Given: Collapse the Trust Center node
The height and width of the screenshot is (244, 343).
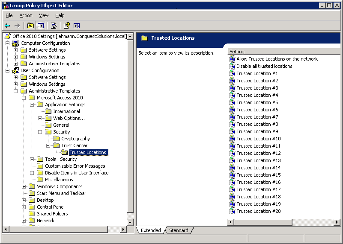Looking at the screenshot, I should click(x=48, y=145).
